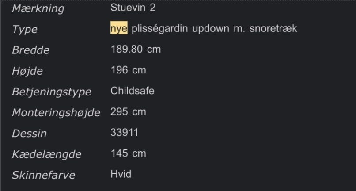The width and height of the screenshot is (356, 191).
Task: Select the Betjeningstype label
Action: tap(52, 92)
